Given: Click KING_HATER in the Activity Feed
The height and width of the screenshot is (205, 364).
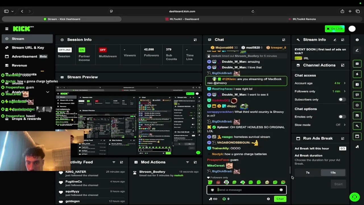Looking at the screenshot, I should pyautogui.click(x=76, y=172).
